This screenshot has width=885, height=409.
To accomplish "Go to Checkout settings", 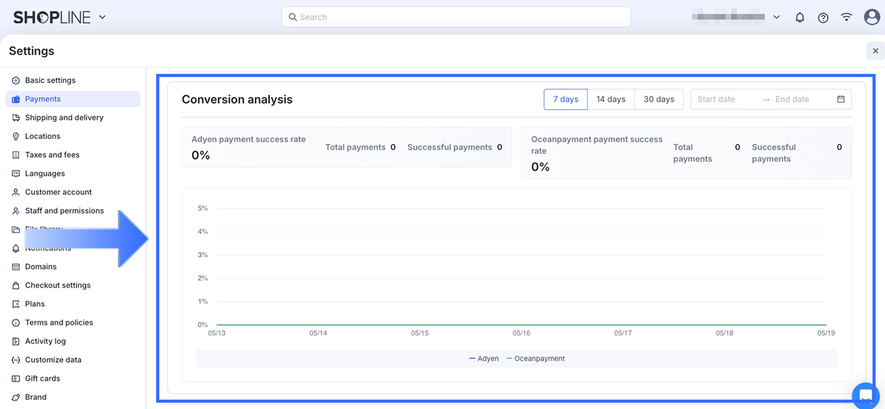I will pos(58,285).
